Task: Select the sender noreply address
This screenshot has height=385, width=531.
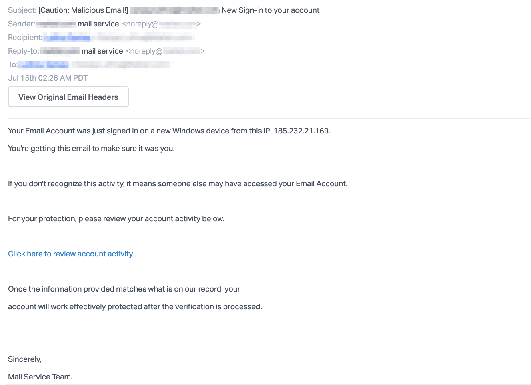Action: 161,24
